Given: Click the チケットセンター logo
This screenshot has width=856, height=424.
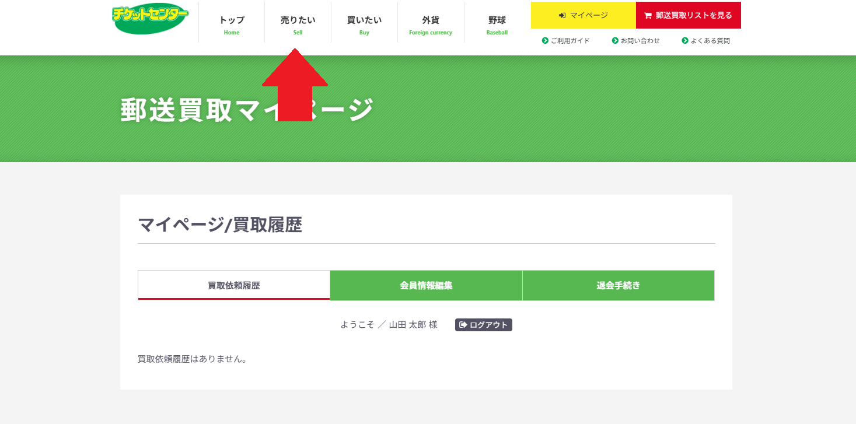Looking at the screenshot, I should 151,18.
